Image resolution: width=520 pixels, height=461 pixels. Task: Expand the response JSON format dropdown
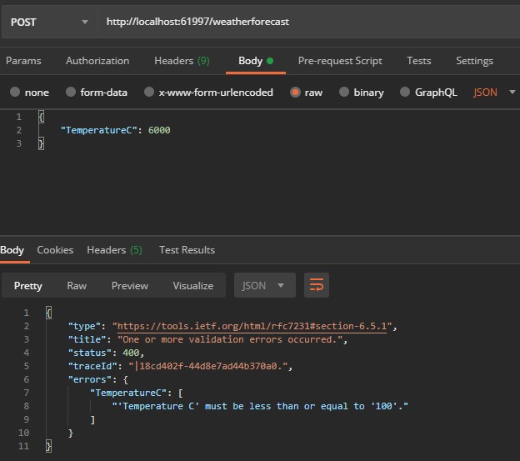pyautogui.click(x=263, y=285)
